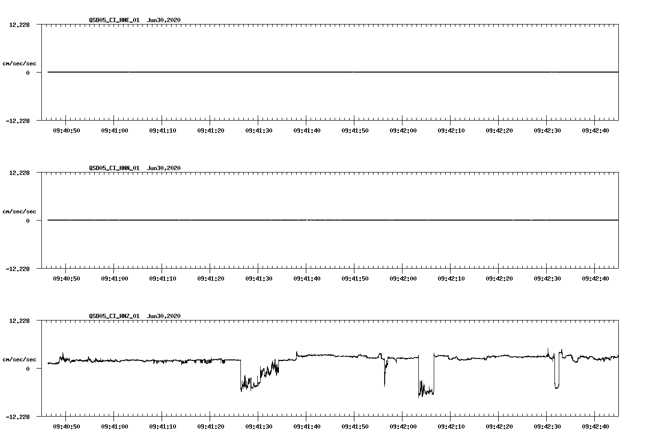Click the Jun30,2020 date on the HNN plot
Viewport: 653px width, 444px height.
[x=164, y=168]
